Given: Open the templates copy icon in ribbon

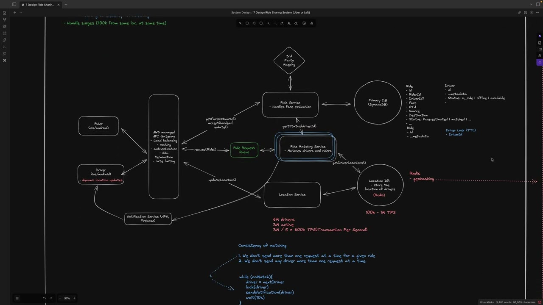Looking at the screenshot, I should (x=5, y=40).
